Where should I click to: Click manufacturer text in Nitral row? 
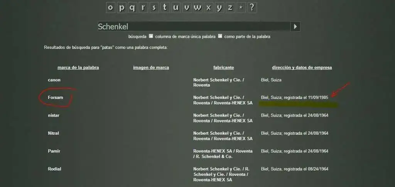pos(223,136)
